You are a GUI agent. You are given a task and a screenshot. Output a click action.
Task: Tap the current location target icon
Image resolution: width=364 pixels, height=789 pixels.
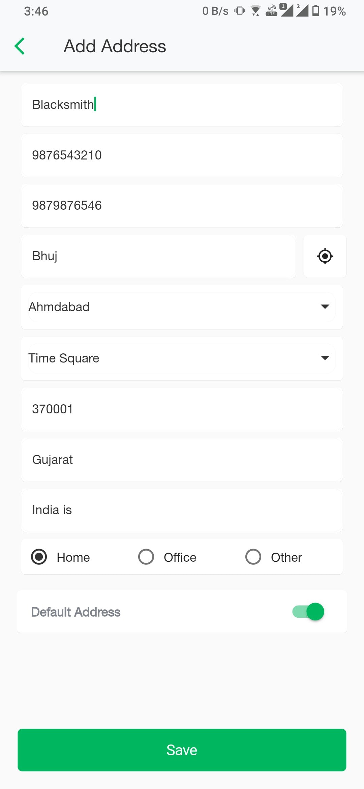[x=325, y=256]
